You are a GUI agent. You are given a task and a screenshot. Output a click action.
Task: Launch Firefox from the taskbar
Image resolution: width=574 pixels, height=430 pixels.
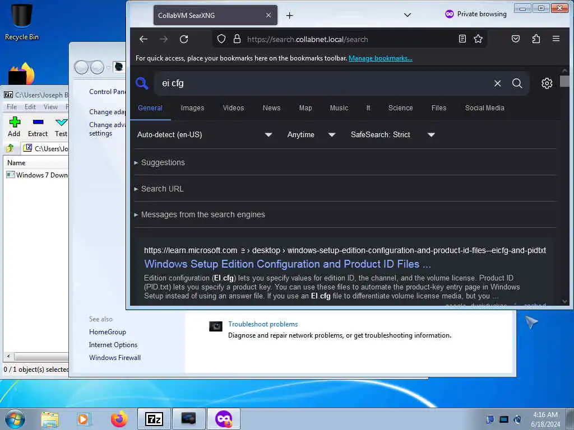pos(119,419)
